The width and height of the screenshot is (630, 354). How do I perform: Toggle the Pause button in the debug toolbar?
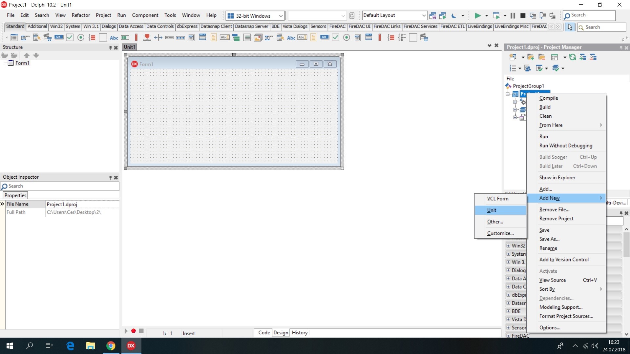pos(513,15)
